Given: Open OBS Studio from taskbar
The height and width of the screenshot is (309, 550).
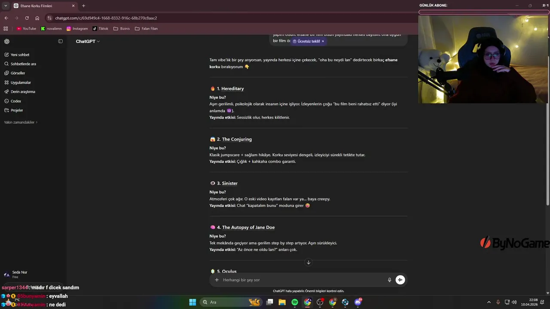Looking at the screenshot, I should click(320, 302).
